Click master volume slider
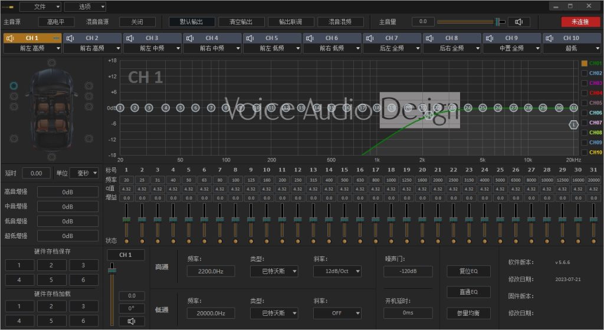The width and height of the screenshot is (604, 330). click(471, 22)
